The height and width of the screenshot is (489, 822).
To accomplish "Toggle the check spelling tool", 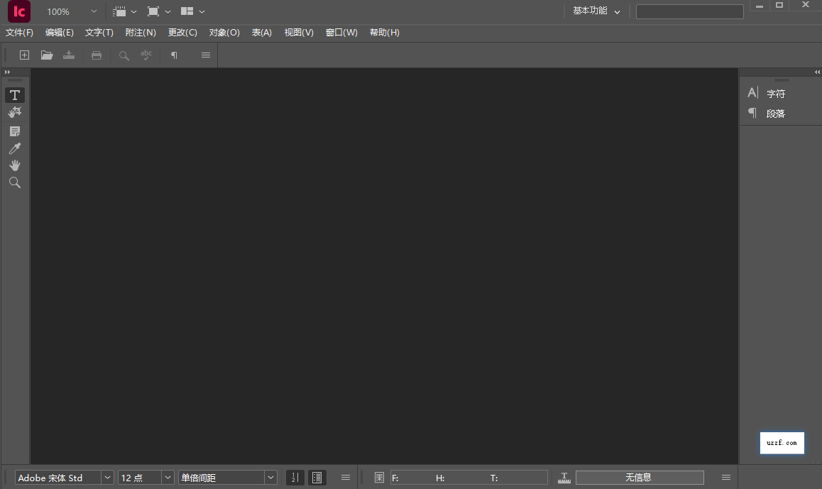I will (x=146, y=55).
